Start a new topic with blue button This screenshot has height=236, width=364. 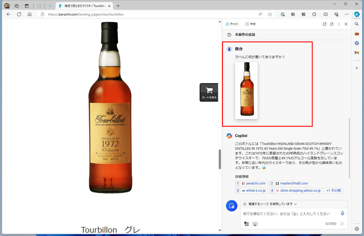click(232, 206)
